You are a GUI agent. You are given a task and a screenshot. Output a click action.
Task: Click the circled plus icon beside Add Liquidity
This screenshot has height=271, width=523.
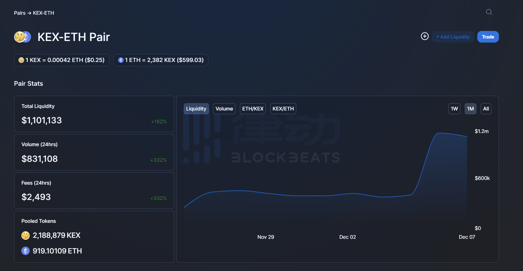(425, 36)
